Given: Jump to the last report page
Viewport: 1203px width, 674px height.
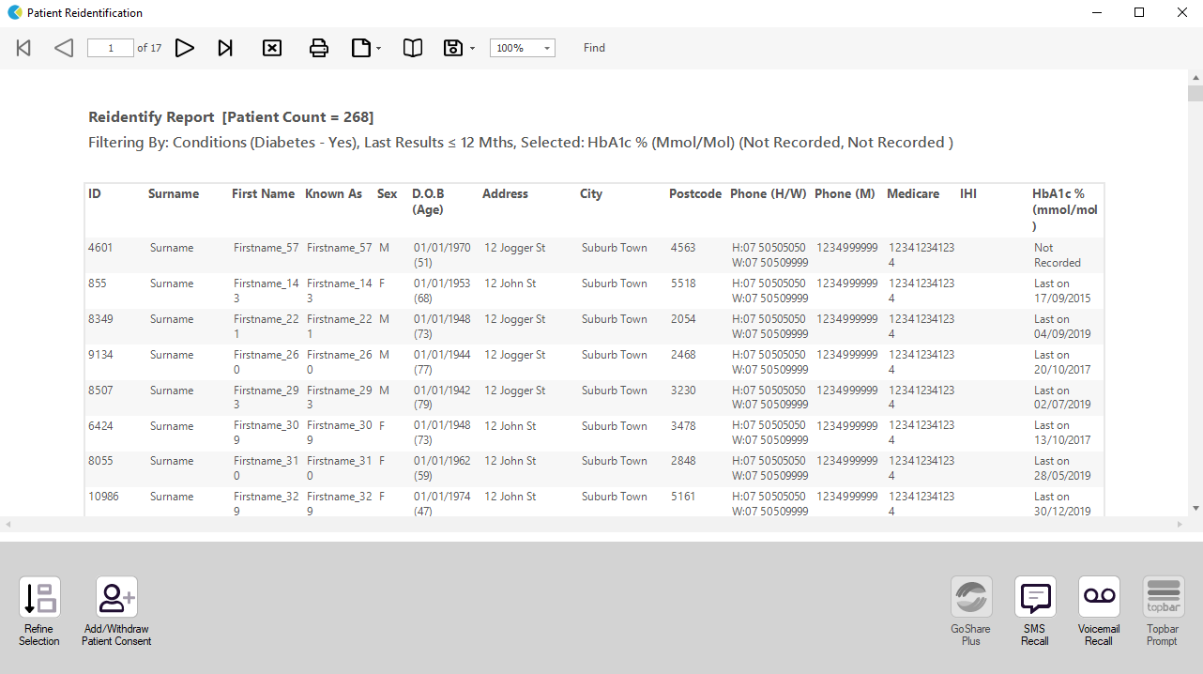Looking at the screenshot, I should point(225,48).
